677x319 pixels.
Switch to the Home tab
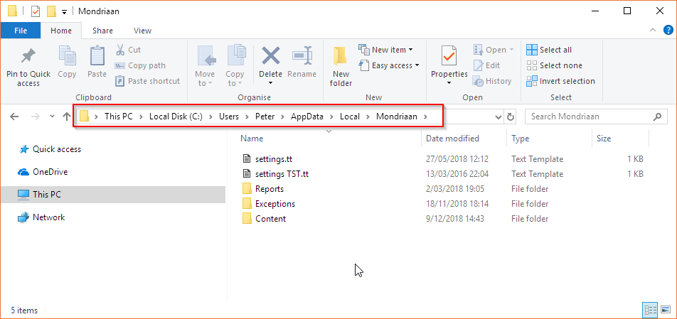click(x=61, y=31)
